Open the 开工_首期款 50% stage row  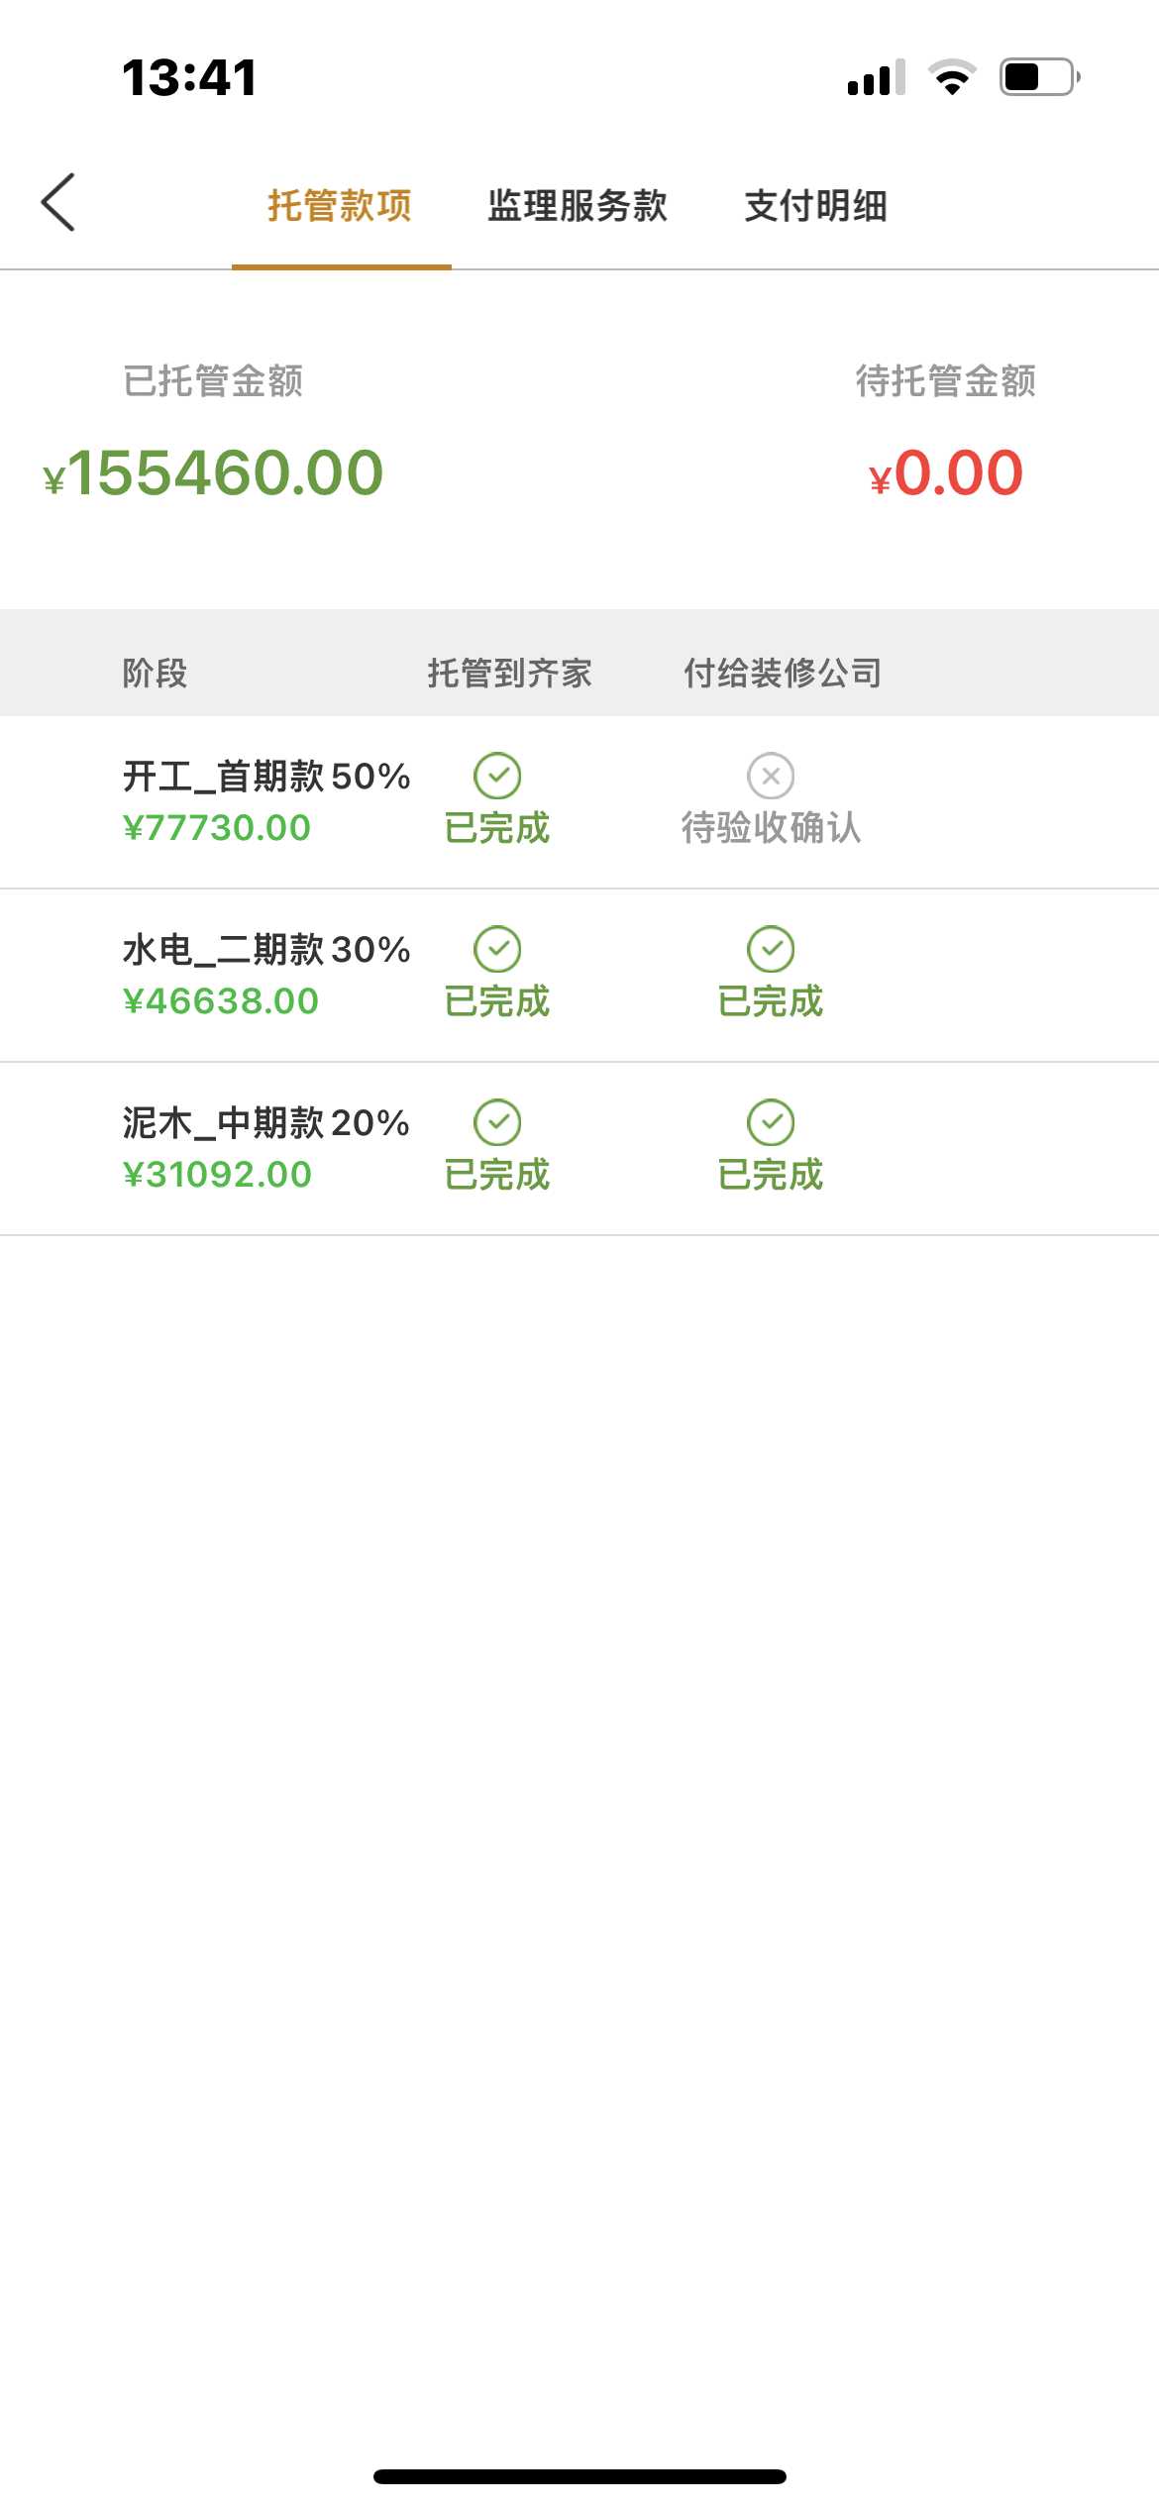[265, 777]
